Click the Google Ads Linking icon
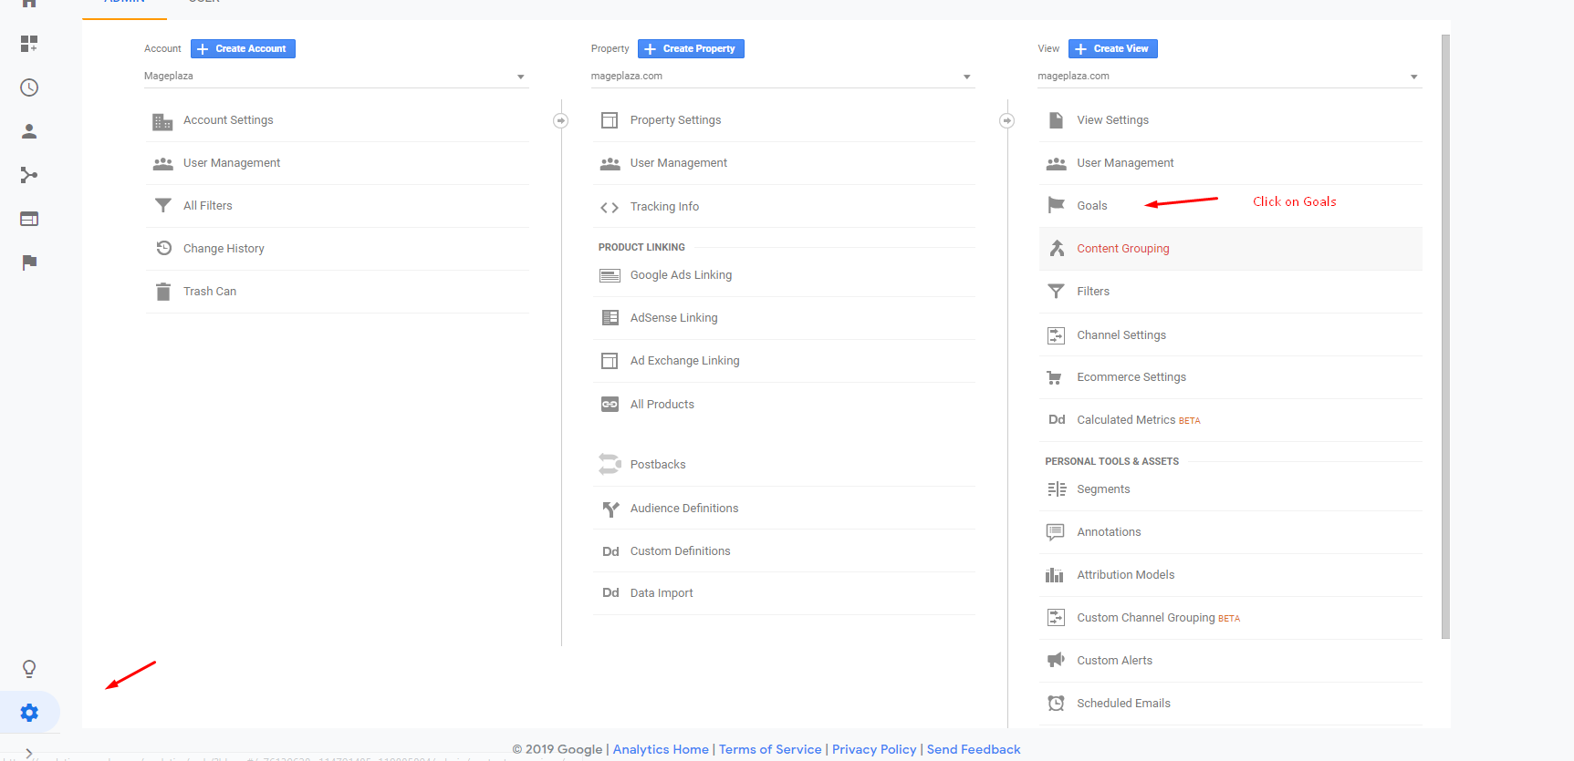 pyautogui.click(x=610, y=275)
